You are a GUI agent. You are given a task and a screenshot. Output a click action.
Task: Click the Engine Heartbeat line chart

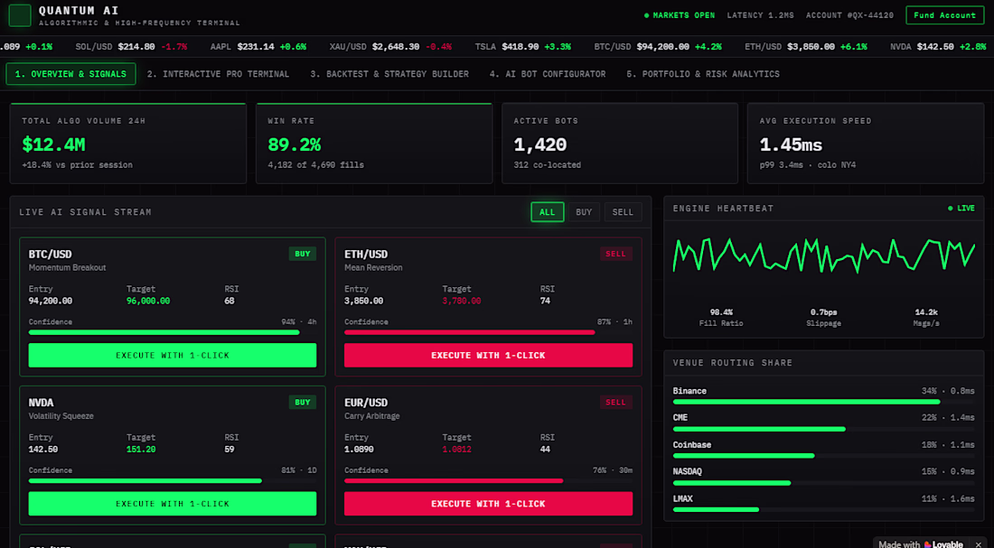823,255
